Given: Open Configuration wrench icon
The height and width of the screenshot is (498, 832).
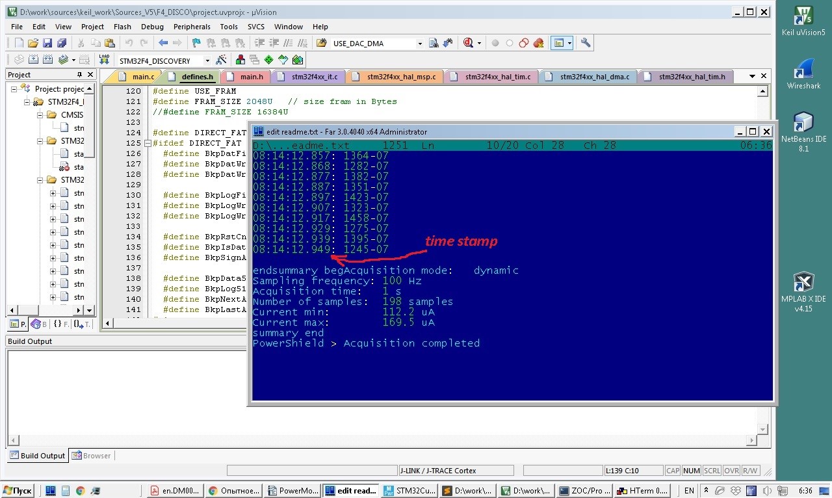Looking at the screenshot, I should click(x=586, y=43).
